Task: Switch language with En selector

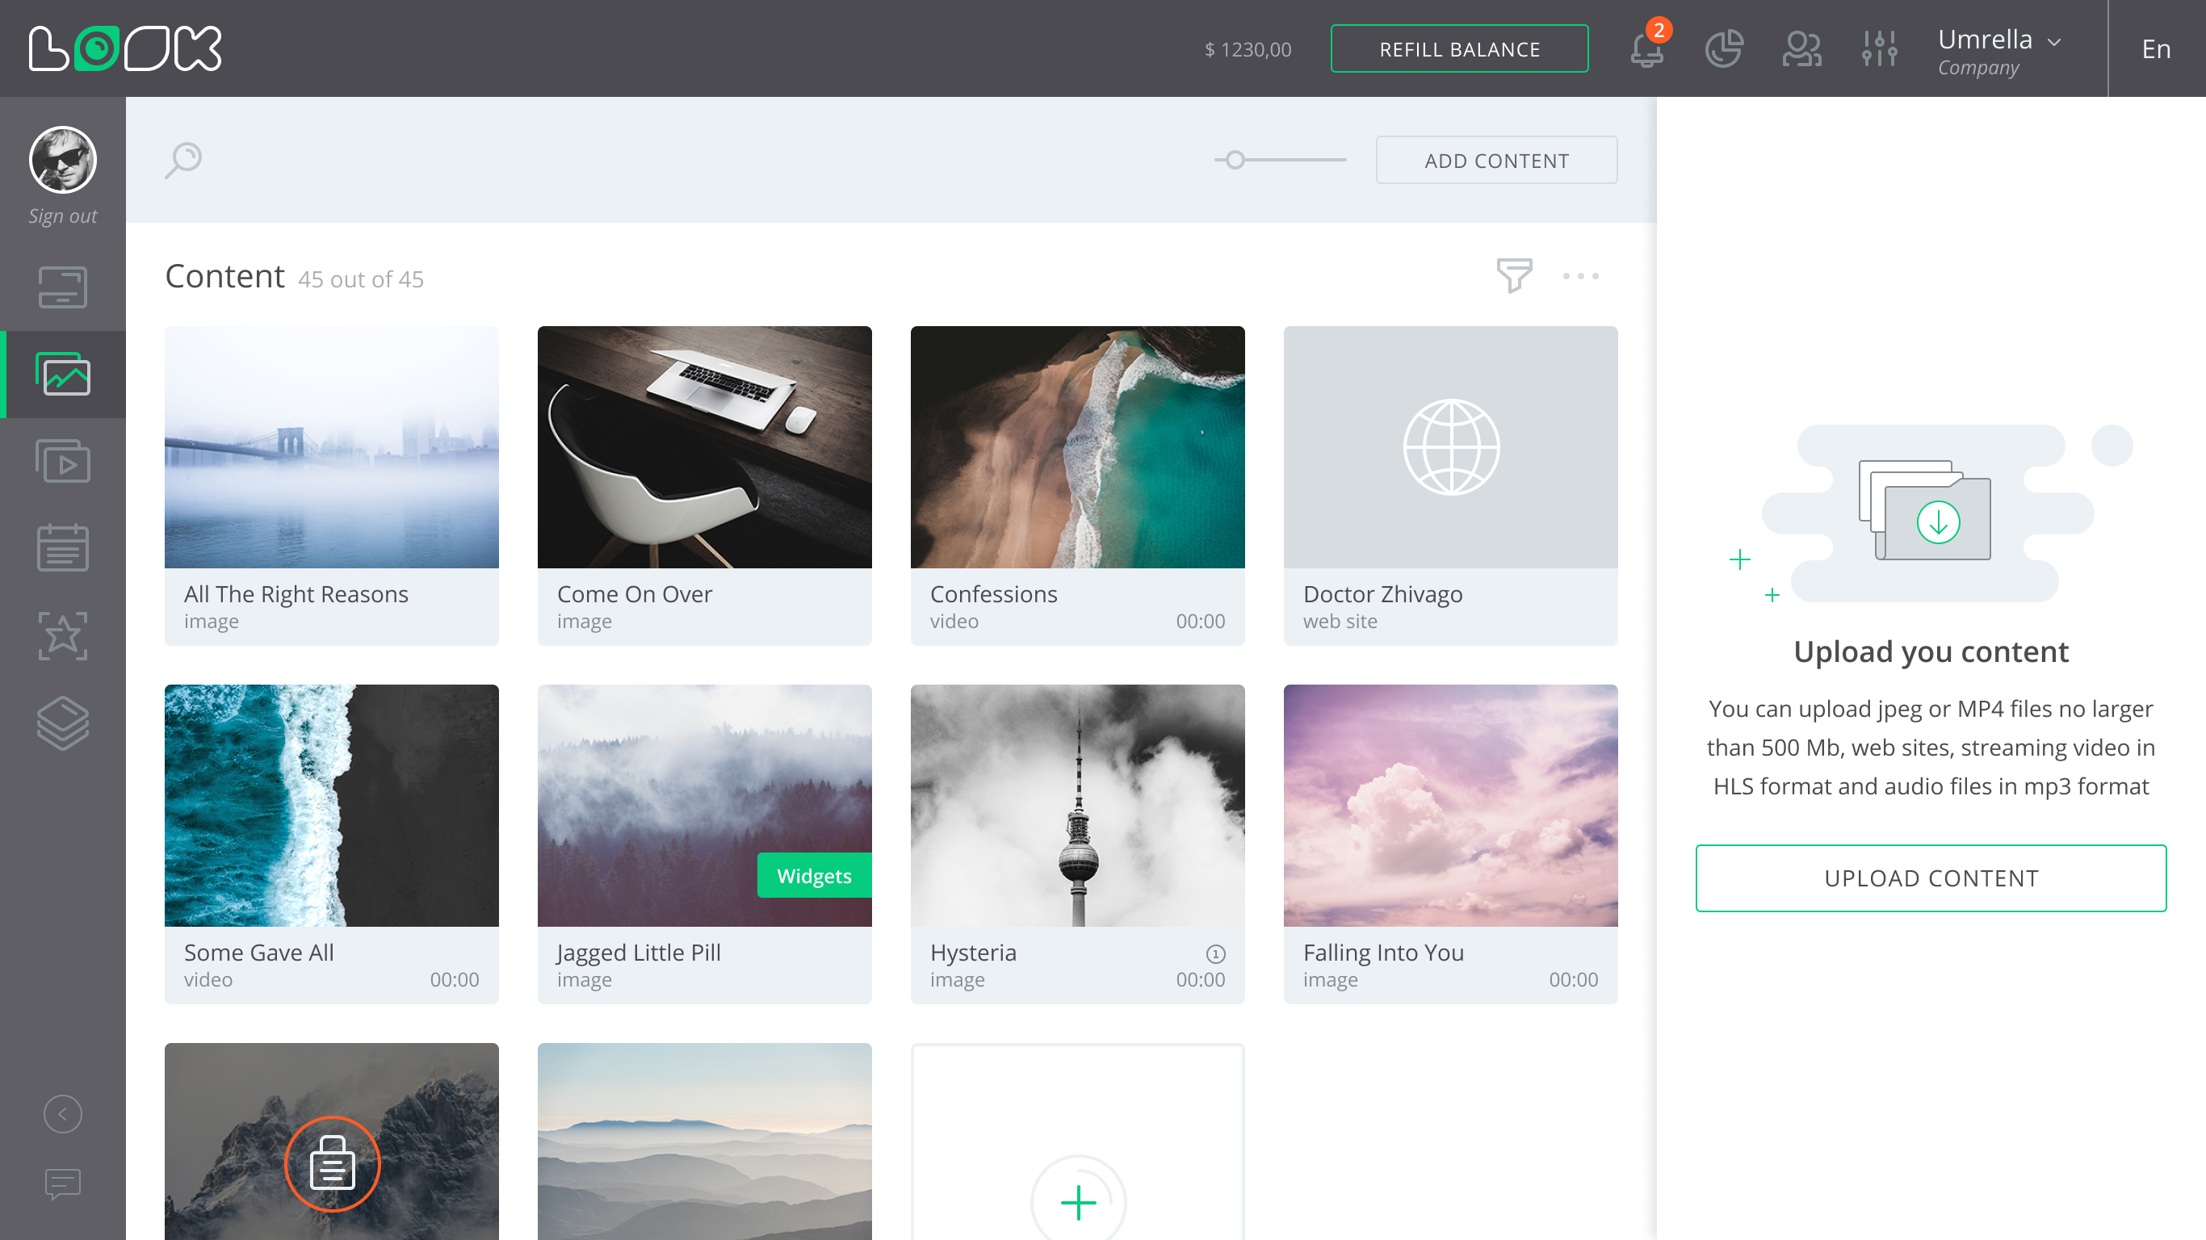Action: pyautogui.click(x=2154, y=48)
